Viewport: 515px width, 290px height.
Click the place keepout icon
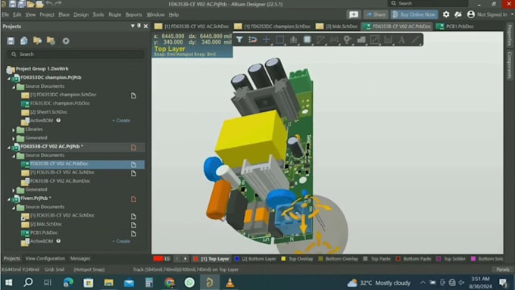[x=375, y=39]
